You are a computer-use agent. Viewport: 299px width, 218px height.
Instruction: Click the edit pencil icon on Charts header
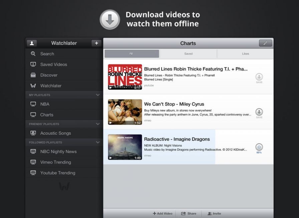(265, 43)
